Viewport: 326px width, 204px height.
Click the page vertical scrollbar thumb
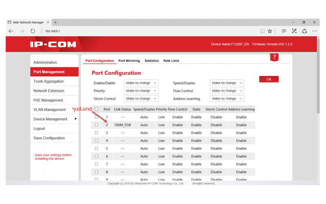click(318, 76)
